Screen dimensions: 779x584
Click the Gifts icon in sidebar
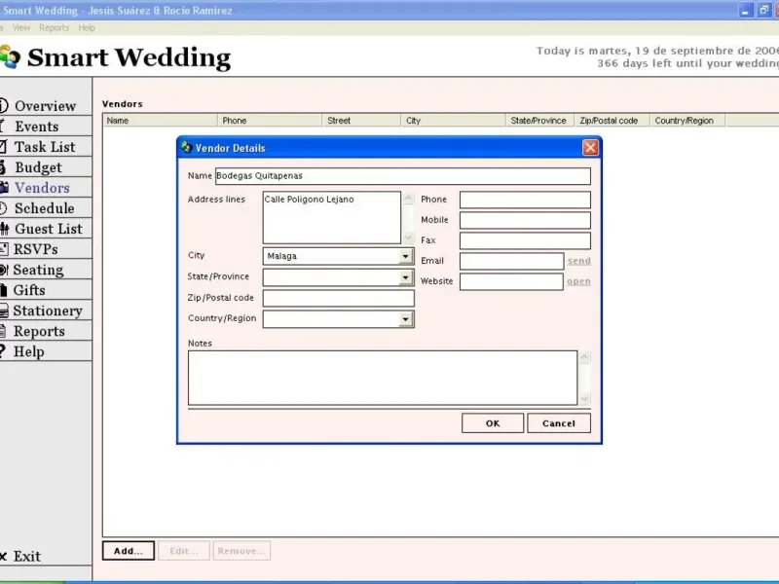point(3,290)
